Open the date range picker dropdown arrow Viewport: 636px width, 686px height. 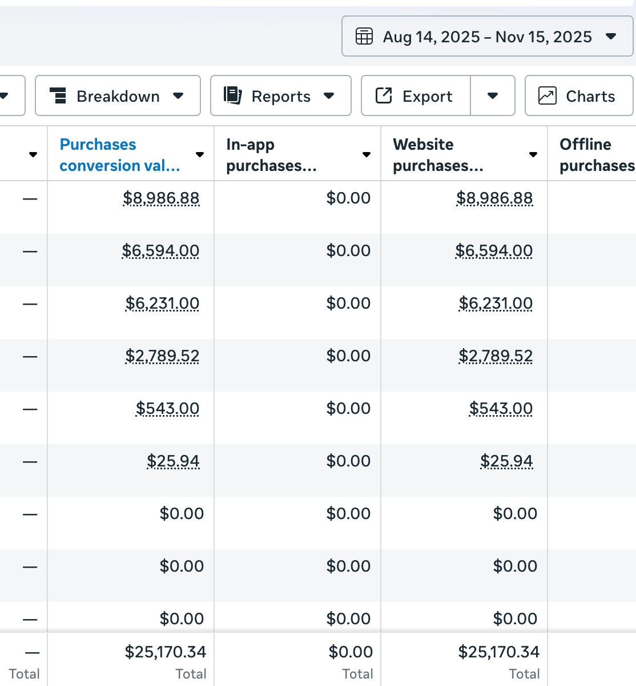point(611,37)
